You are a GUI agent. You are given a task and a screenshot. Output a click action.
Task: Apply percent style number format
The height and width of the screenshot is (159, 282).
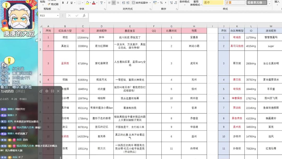(161, 3)
